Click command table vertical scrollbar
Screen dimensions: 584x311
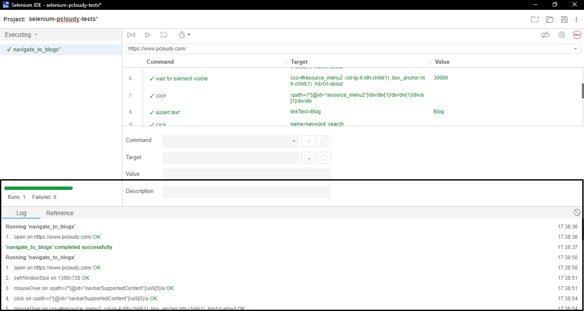click(582, 91)
